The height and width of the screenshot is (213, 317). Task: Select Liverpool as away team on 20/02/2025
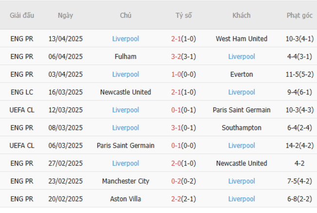point(241,199)
